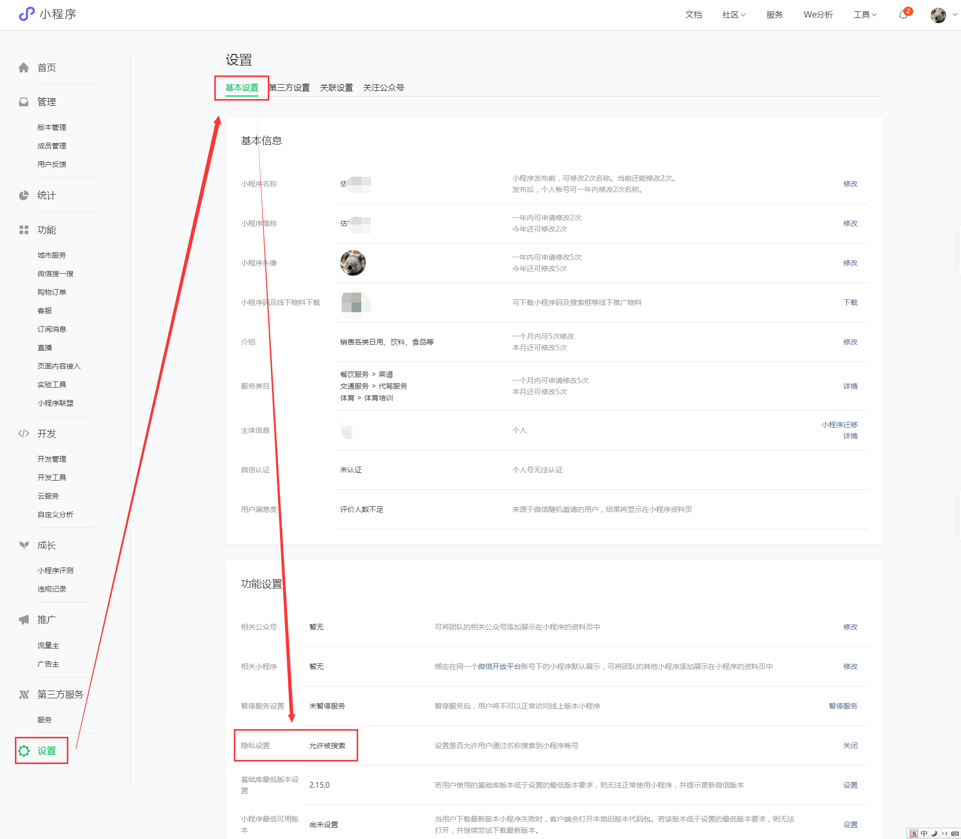Click the home icon beside 首页

(24, 68)
